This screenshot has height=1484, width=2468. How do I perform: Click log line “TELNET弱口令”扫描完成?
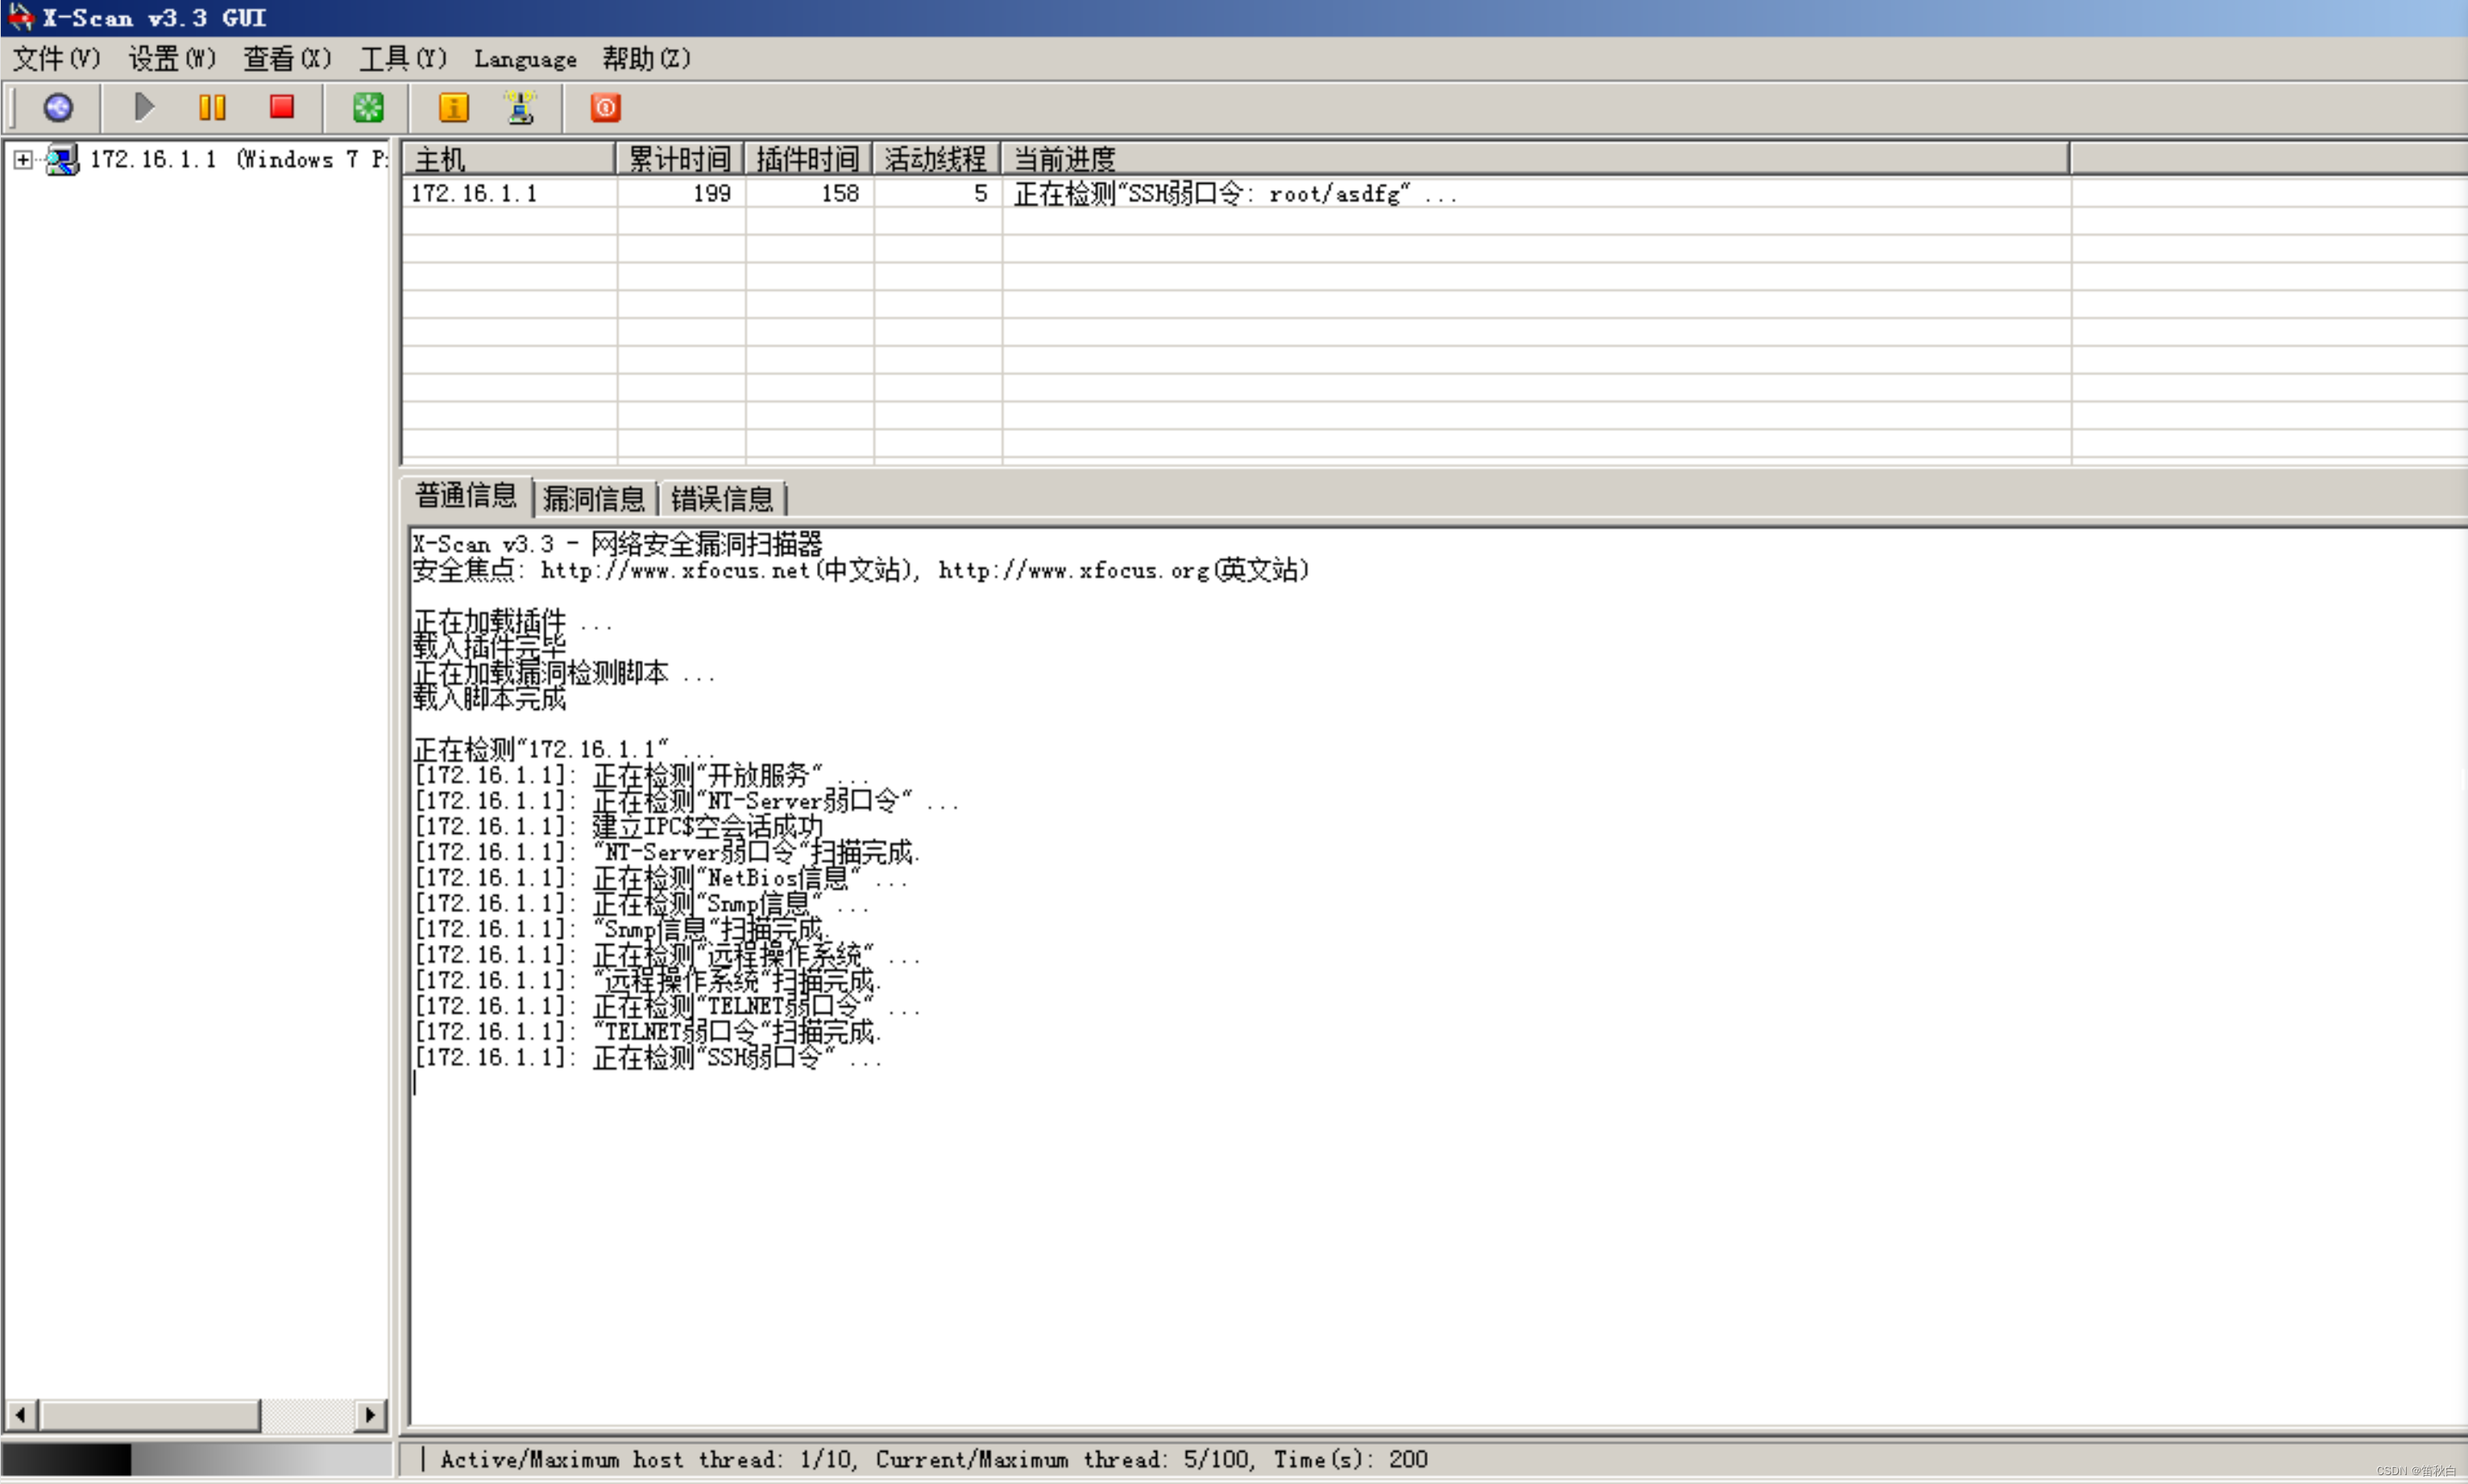(648, 1032)
